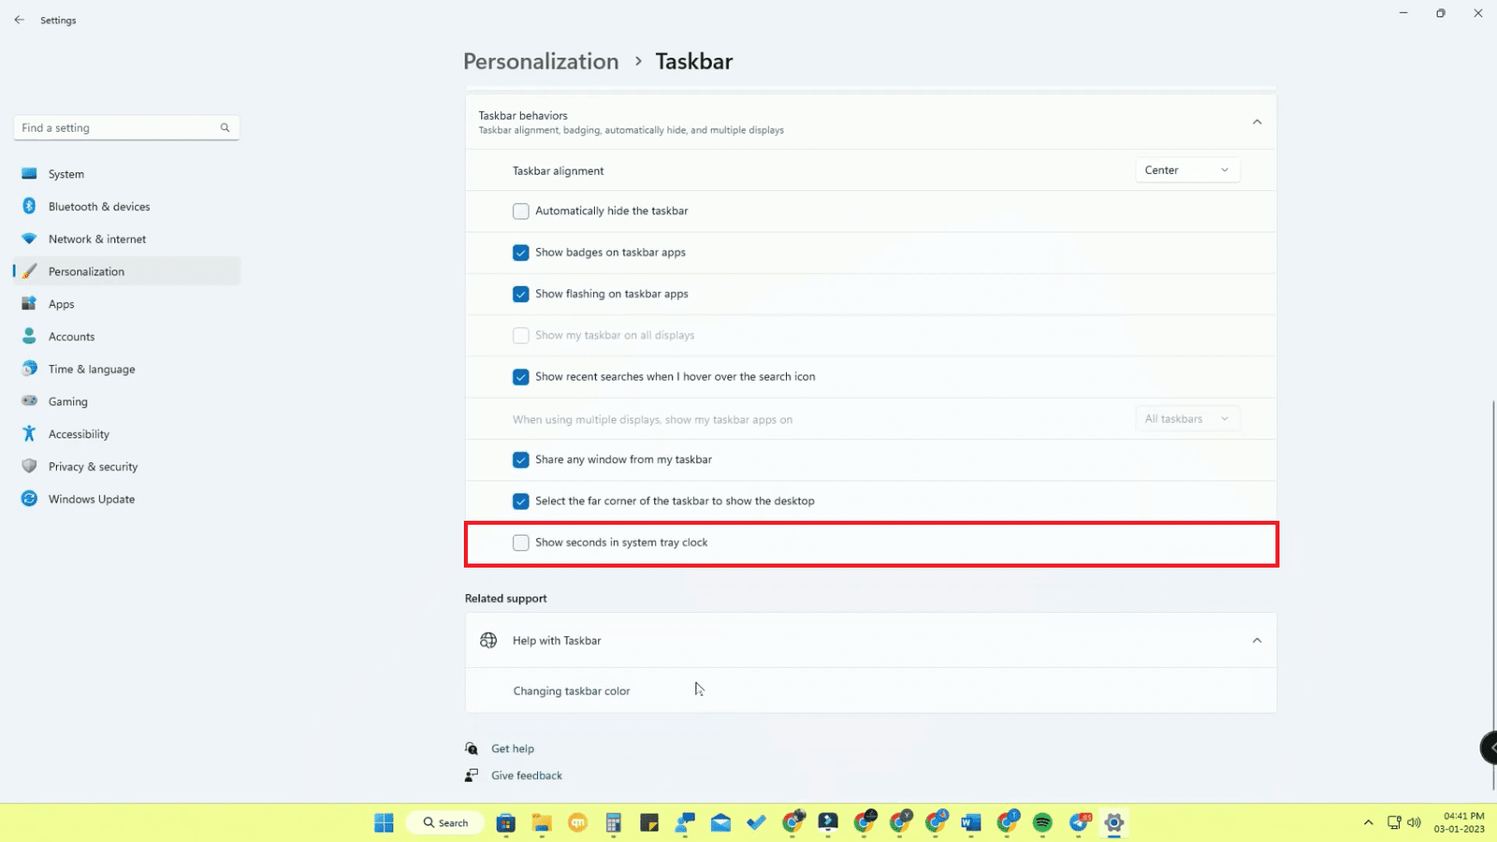Open the Taskbar alignment Center dropdown
Viewport: 1497px width, 842px height.
coord(1186,170)
